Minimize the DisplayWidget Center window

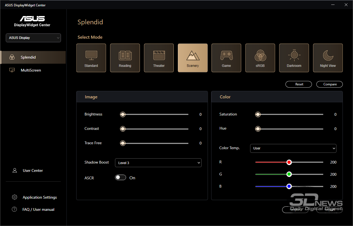(333, 5)
